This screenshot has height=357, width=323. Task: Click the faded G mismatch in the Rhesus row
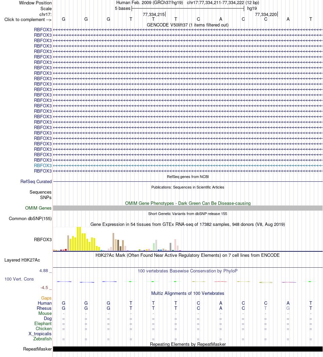(x=288, y=308)
